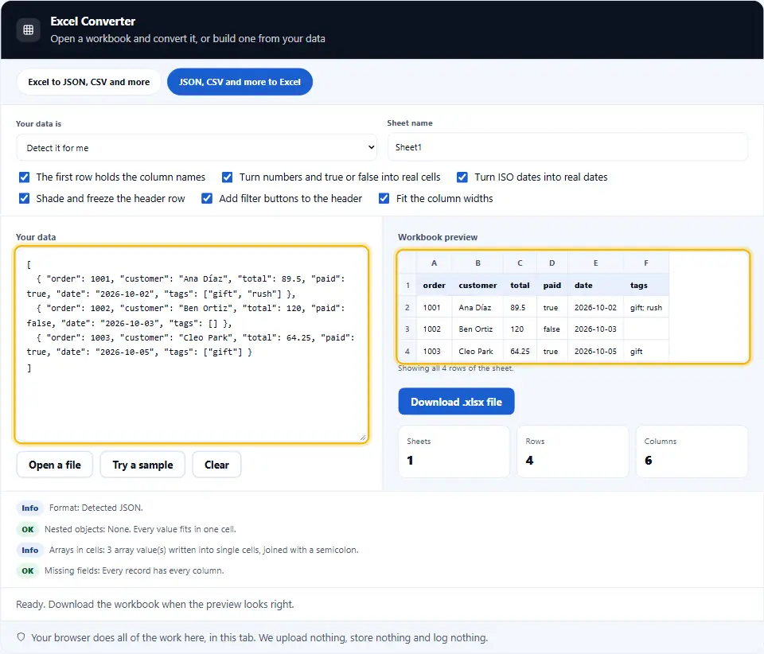Click into the Sheet name field
764x654 pixels.
(567, 147)
